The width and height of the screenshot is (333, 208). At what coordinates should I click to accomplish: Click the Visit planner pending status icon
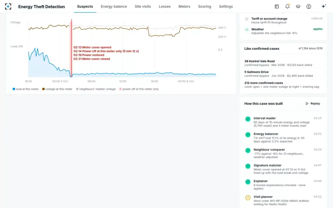pyautogui.click(x=248, y=198)
